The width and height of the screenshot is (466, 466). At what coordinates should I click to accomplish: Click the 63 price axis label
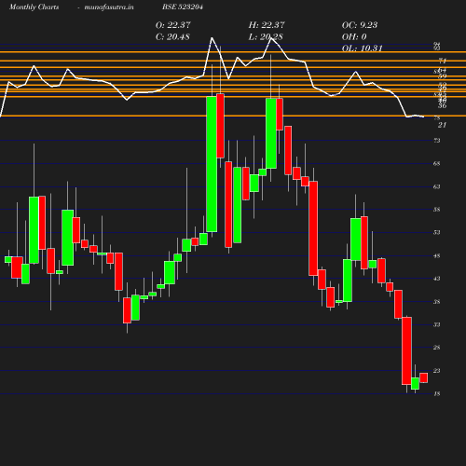coord(437,186)
